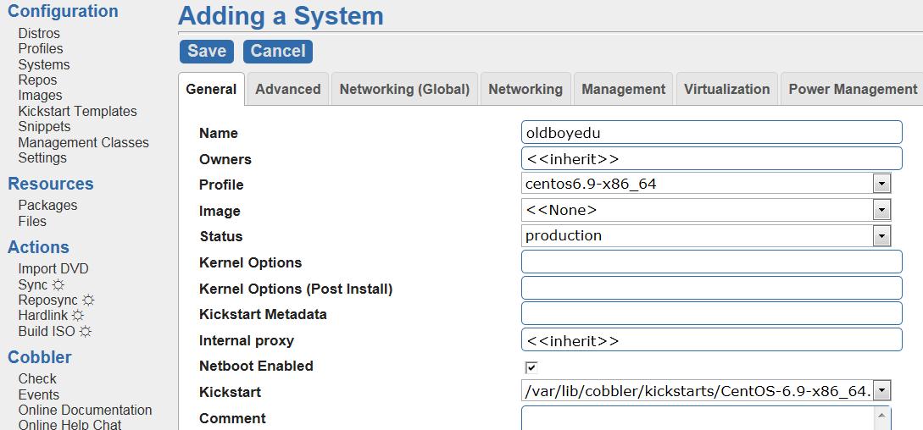Open the Status dropdown
The width and height of the screenshot is (923, 430).
tap(881, 236)
